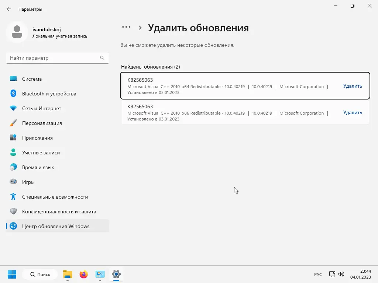Open the breadcrumb overflow menu
The image size is (378, 283).
click(126, 27)
